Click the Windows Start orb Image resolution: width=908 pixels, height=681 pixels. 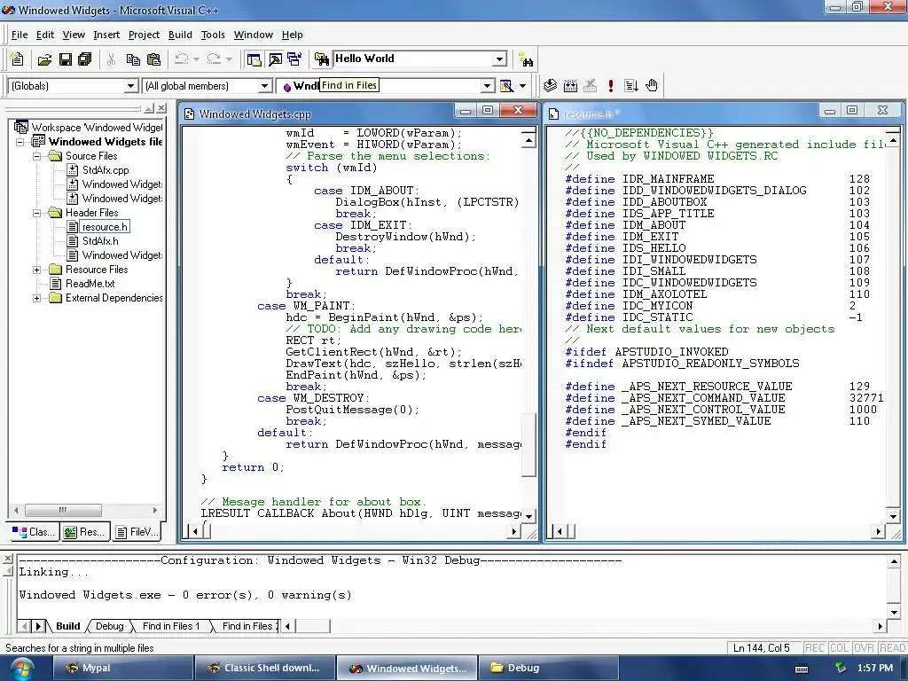click(x=20, y=669)
